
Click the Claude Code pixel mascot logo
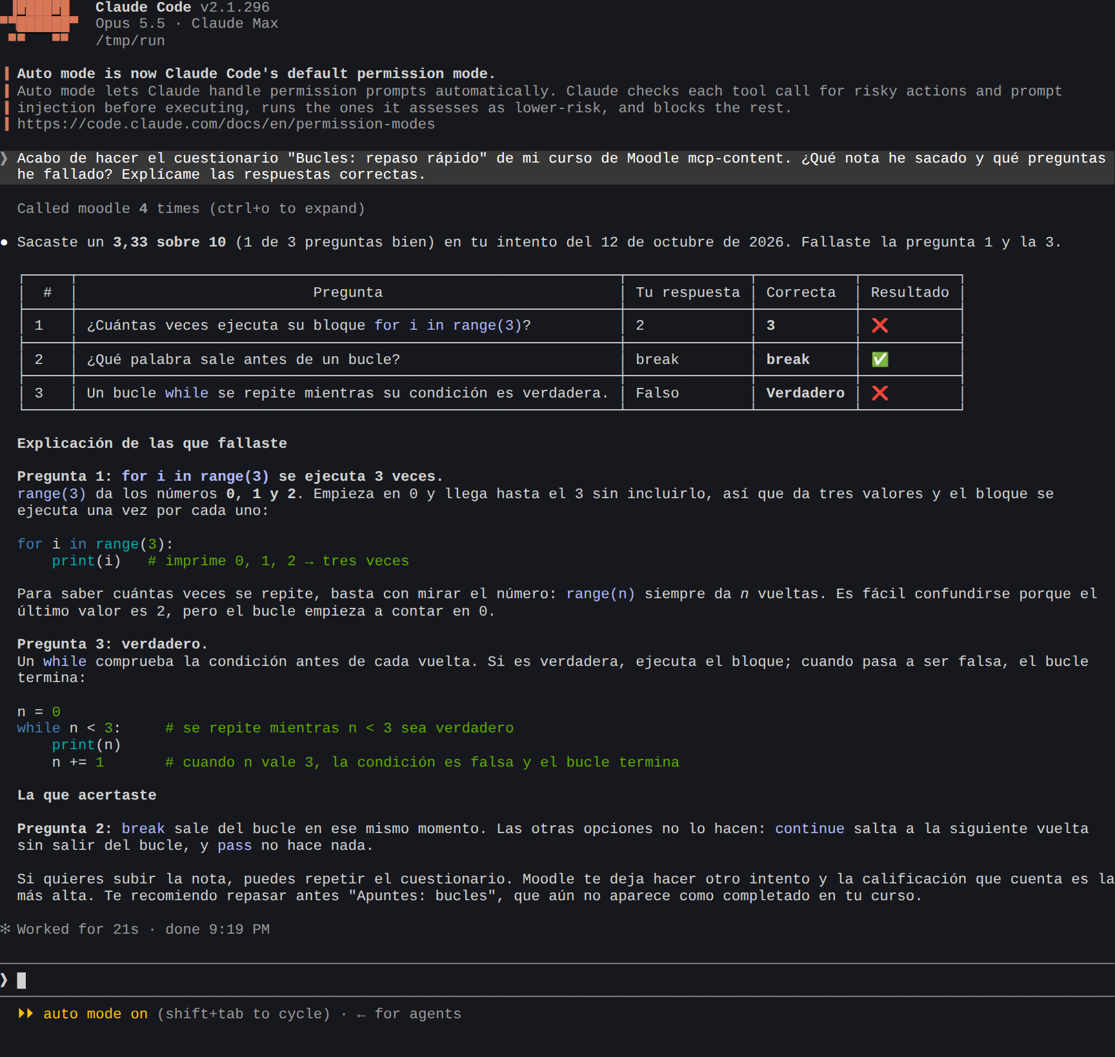point(39,21)
